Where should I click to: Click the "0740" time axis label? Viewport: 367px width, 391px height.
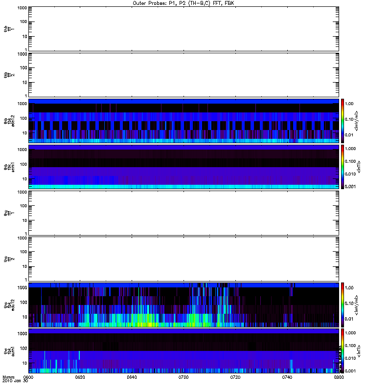click(x=287, y=377)
